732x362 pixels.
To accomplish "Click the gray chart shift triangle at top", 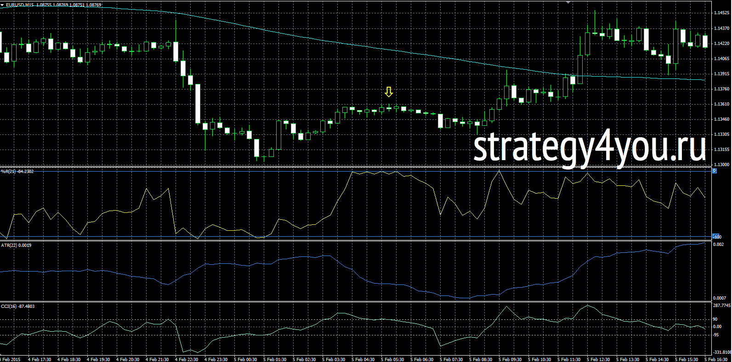I will click(x=569, y=2).
